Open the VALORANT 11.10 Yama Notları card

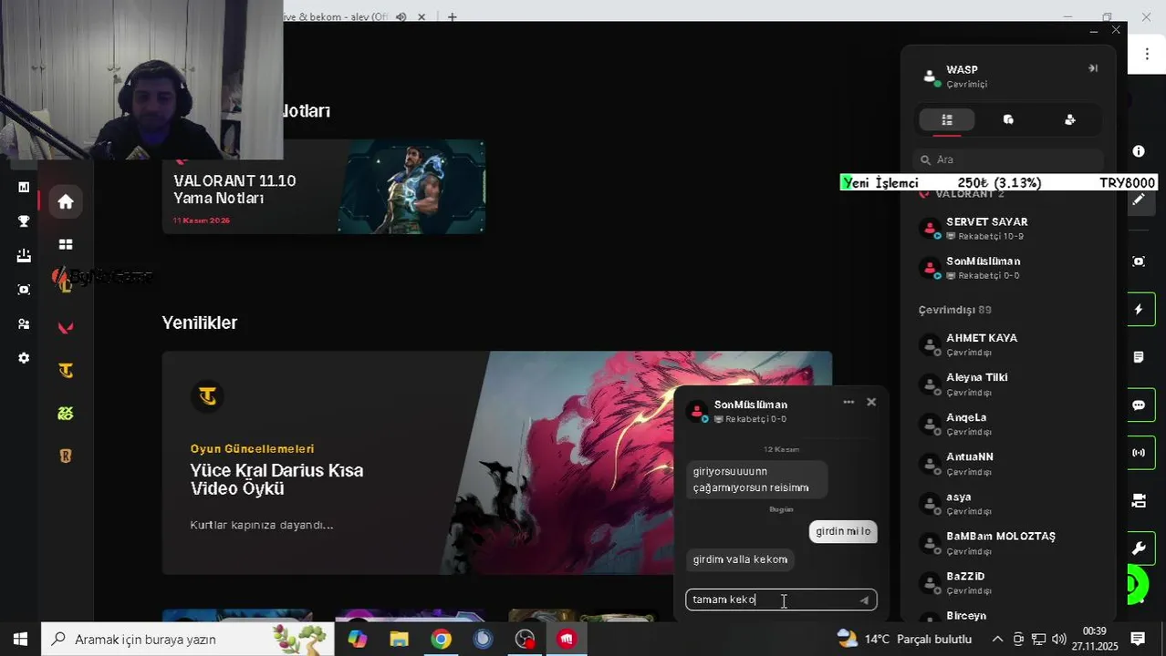(x=324, y=187)
